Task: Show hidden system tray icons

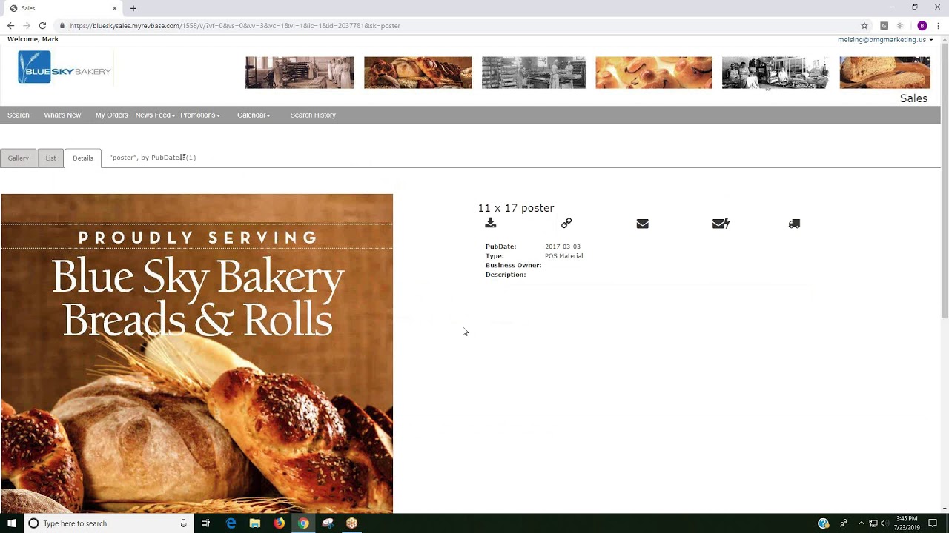Action: [861, 523]
